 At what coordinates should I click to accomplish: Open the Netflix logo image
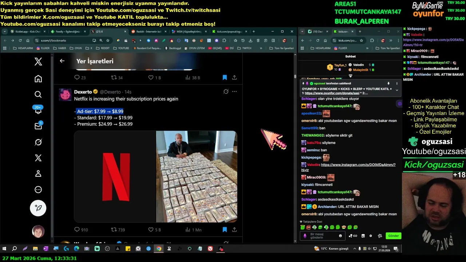click(115, 176)
